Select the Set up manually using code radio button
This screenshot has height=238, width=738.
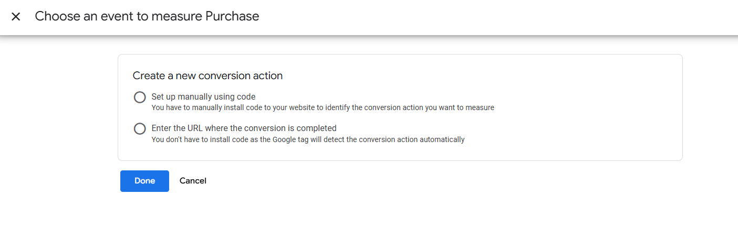140,98
